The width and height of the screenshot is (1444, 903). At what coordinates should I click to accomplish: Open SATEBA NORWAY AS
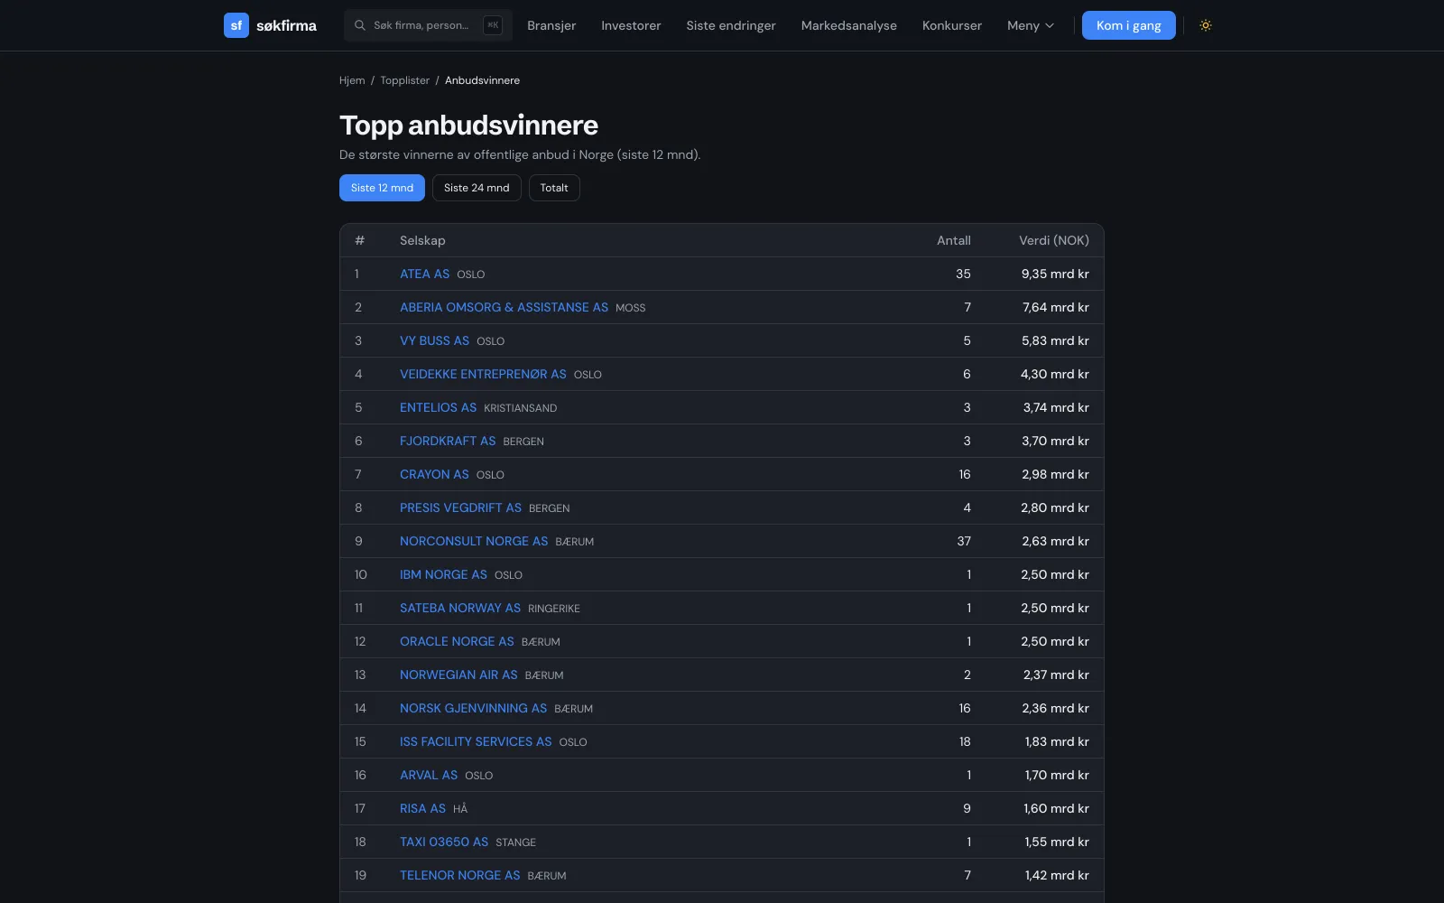(x=460, y=608)
